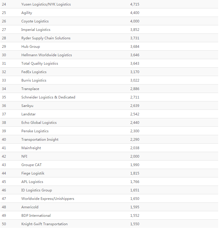Viewport: 219px width, 229px height.
Task: Click revenue value 3,852 for Imperial Logistics
Action: pos(135,30)
